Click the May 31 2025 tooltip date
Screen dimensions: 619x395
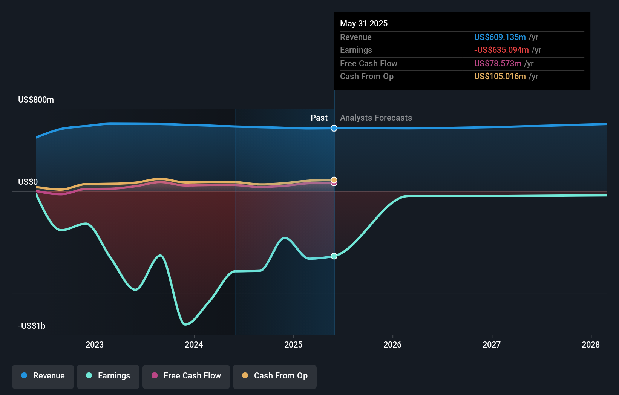coord(364,24)
